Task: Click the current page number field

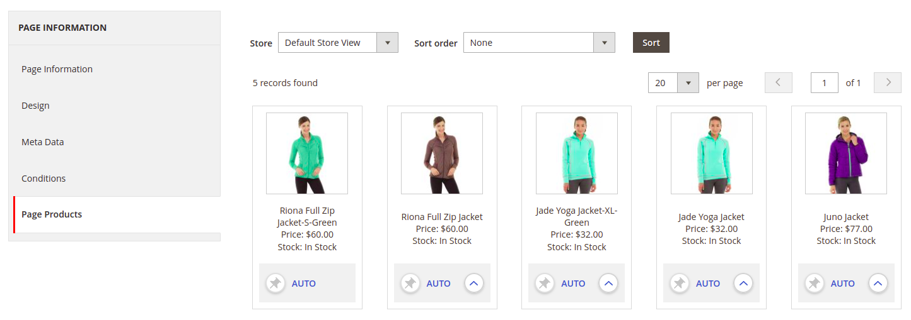Action: coord(825,83)
